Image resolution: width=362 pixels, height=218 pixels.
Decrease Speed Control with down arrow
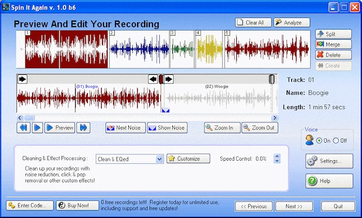277,161
